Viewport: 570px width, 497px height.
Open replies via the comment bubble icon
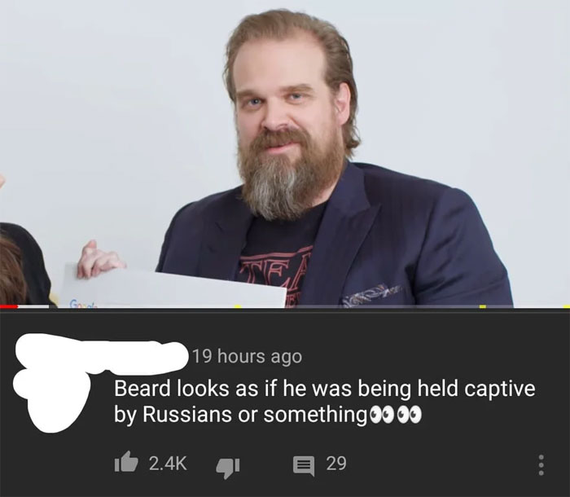click(x=304, y=466)
